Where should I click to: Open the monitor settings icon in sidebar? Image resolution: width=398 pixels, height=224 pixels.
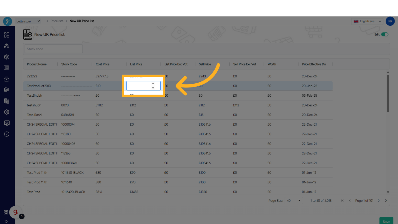click(7, 123)
